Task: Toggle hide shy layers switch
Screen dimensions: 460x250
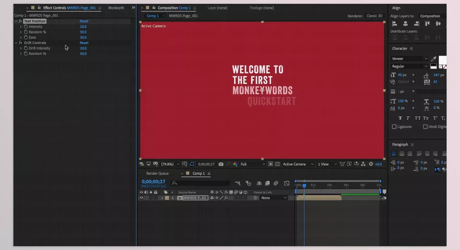Action: point(259,183)
